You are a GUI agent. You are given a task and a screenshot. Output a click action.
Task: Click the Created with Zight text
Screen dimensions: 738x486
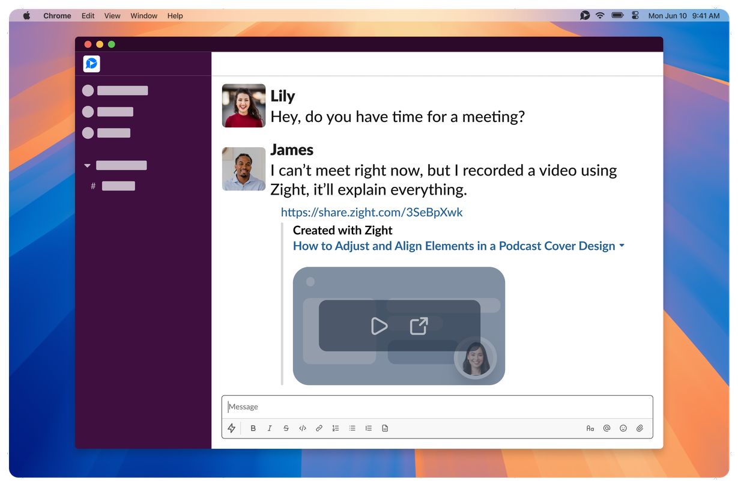[342, 230]
